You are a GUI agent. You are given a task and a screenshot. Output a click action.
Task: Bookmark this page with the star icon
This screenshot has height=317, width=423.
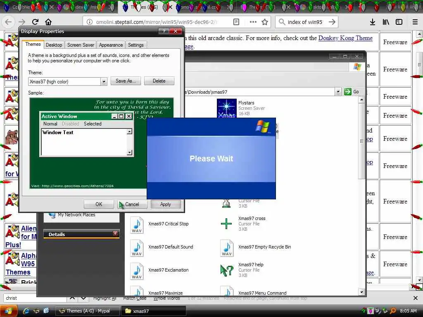click(x=265, y=22)
